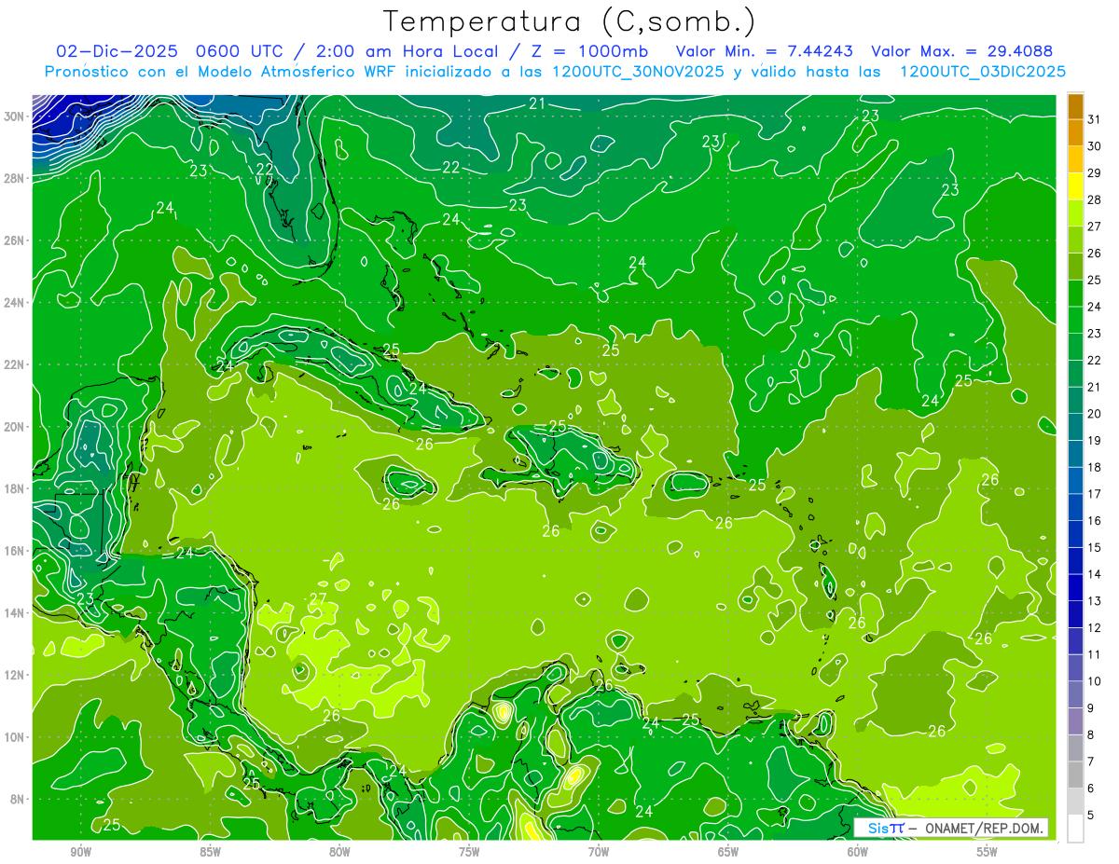Click the color bar scale value "20"
Viewport: 1119px width, 864px height.
coord(1094,413)
